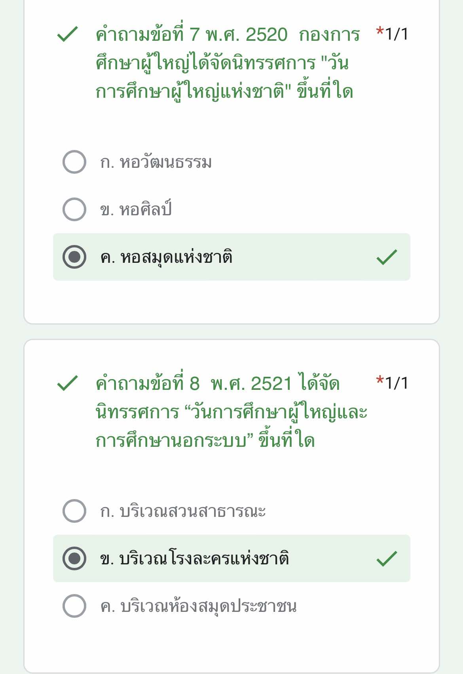Click red required asterisk on question 7
The width and height of the screenshot is (463, 674).
380,32
